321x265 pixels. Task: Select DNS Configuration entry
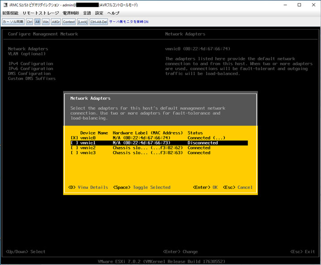[x=29, y=73]
